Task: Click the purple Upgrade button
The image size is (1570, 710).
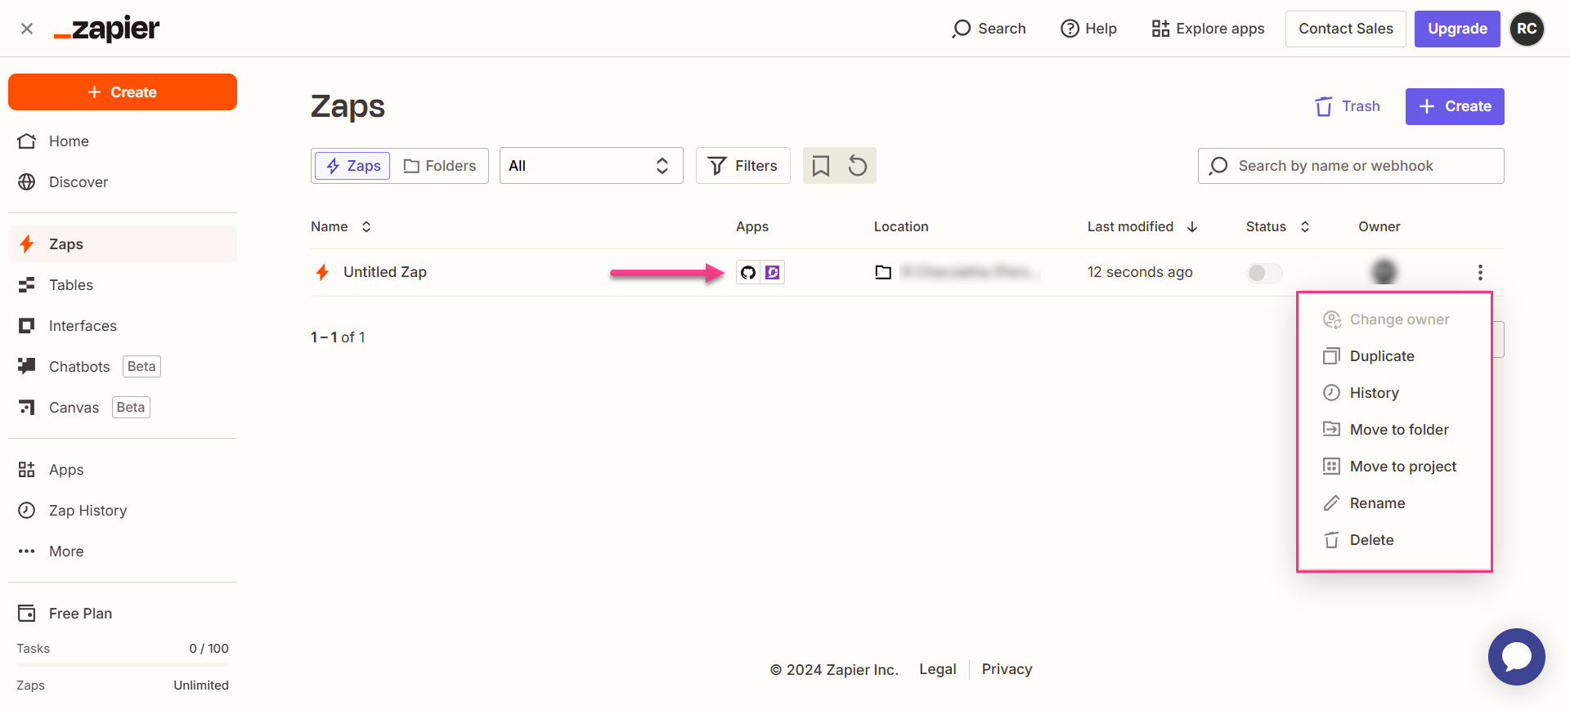Action: coord(1457,29)
